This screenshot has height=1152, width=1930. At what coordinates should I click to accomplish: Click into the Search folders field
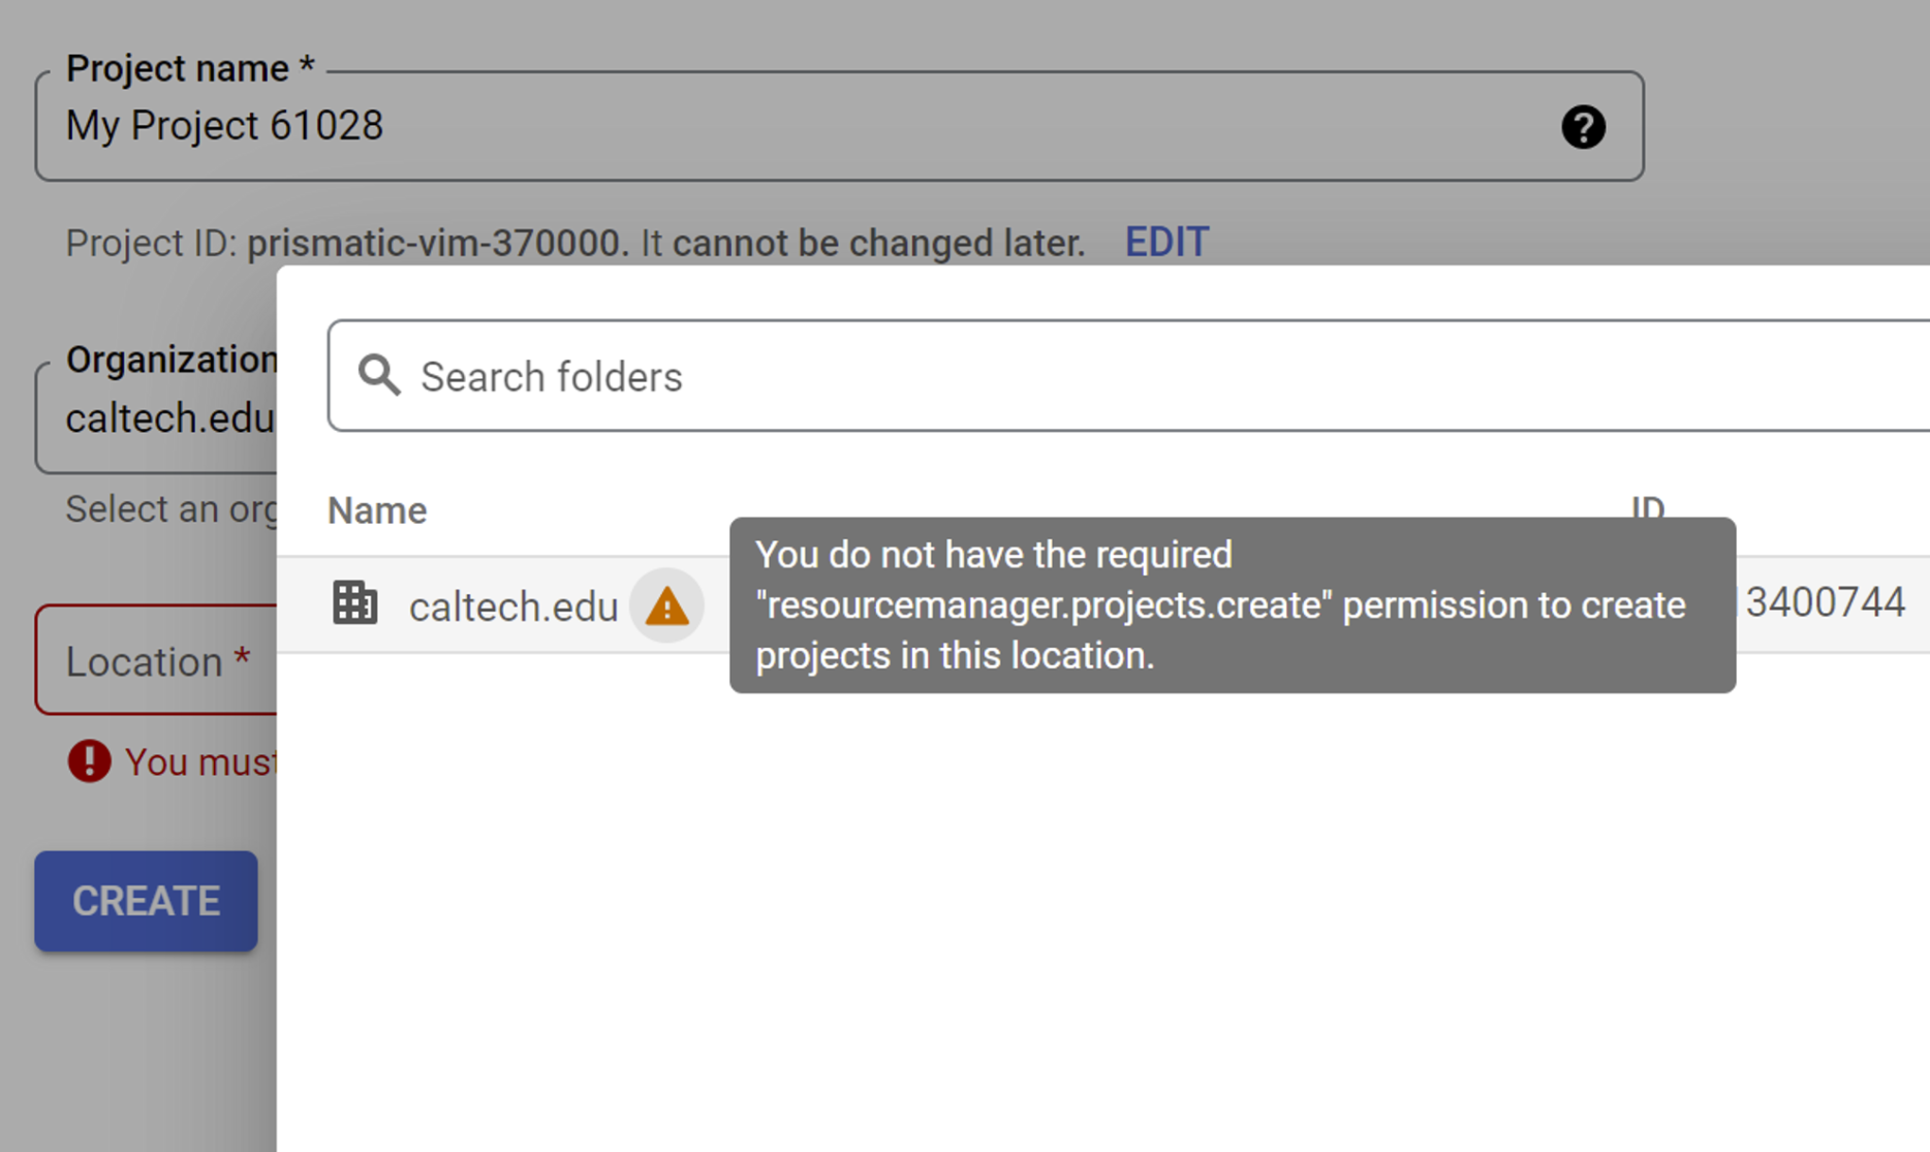click(x=1129, y=376)
